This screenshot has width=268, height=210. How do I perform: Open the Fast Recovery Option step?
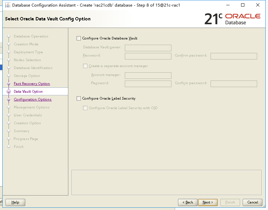pos(32,83)
